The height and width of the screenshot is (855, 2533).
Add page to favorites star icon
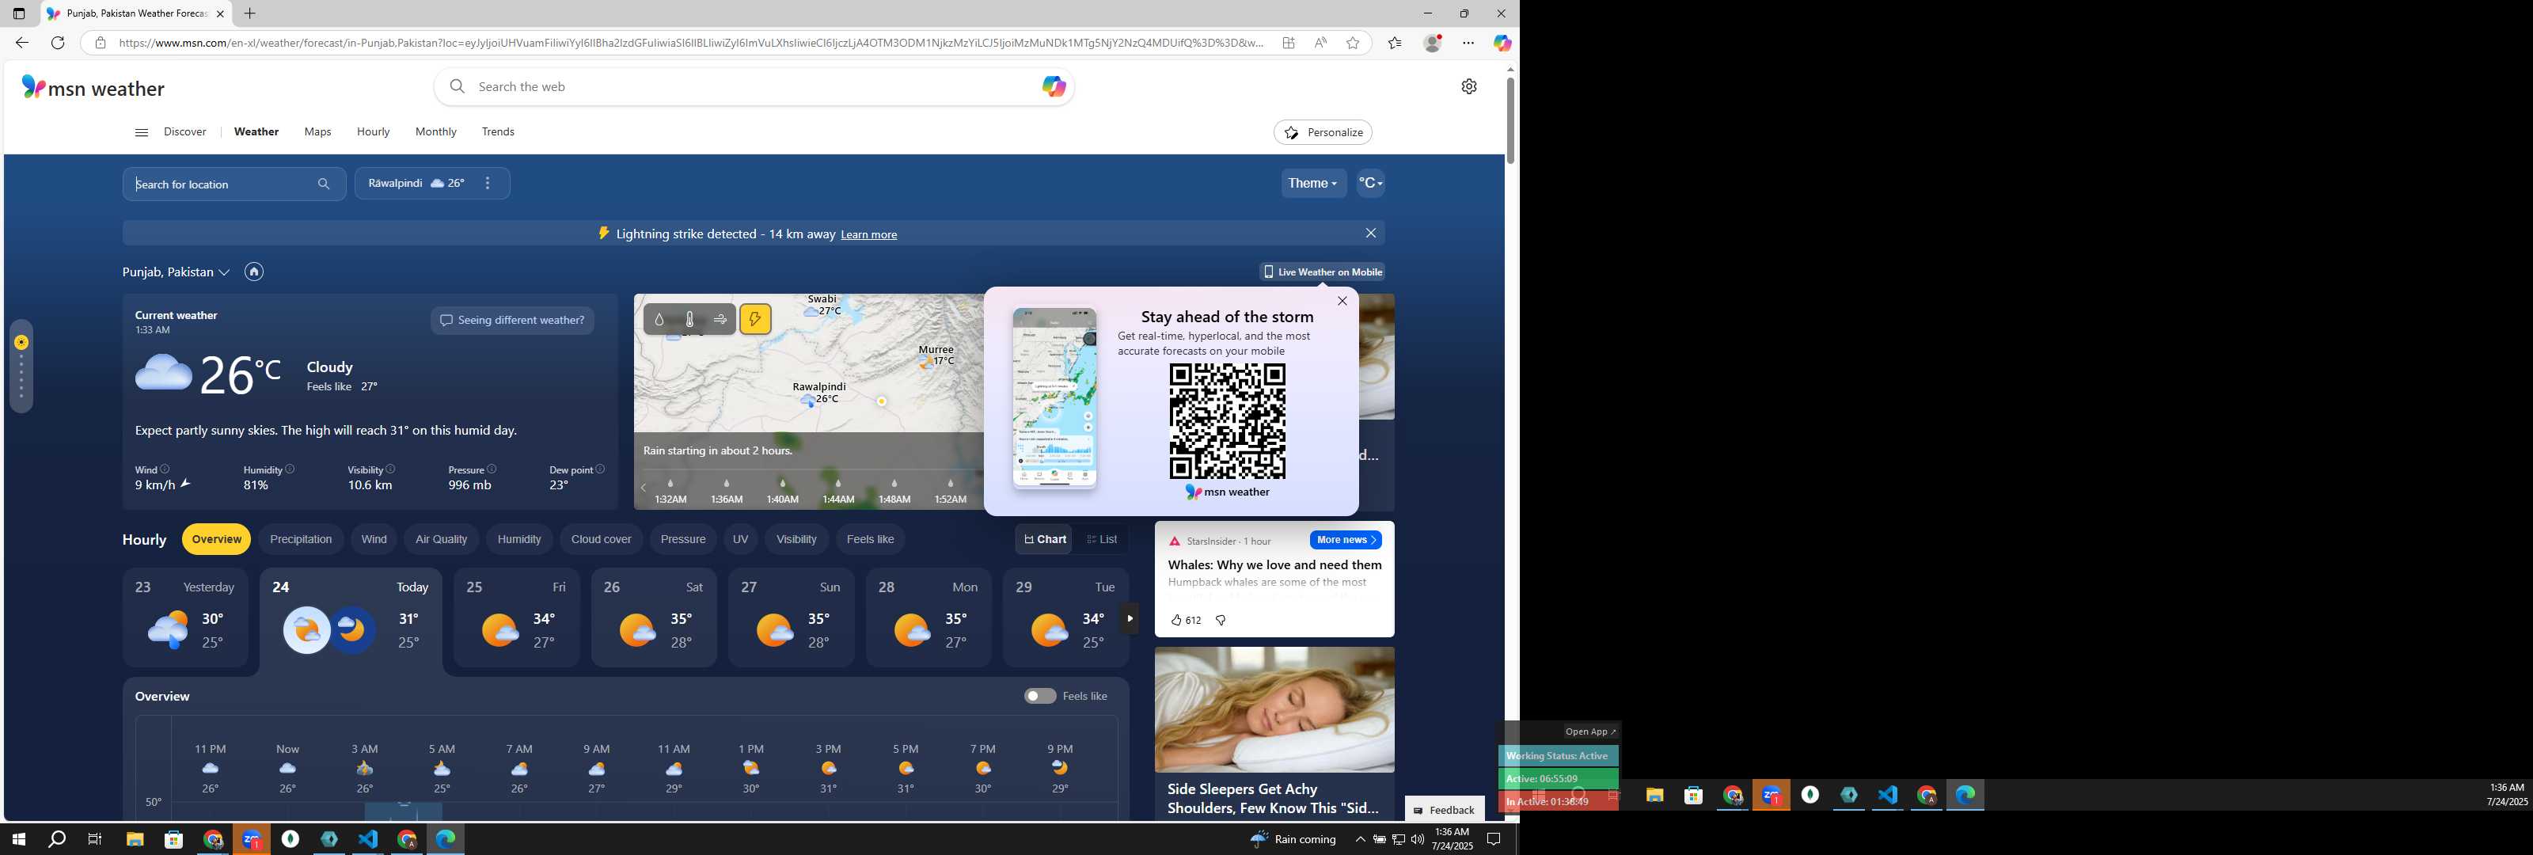(x=1353, y=42)
